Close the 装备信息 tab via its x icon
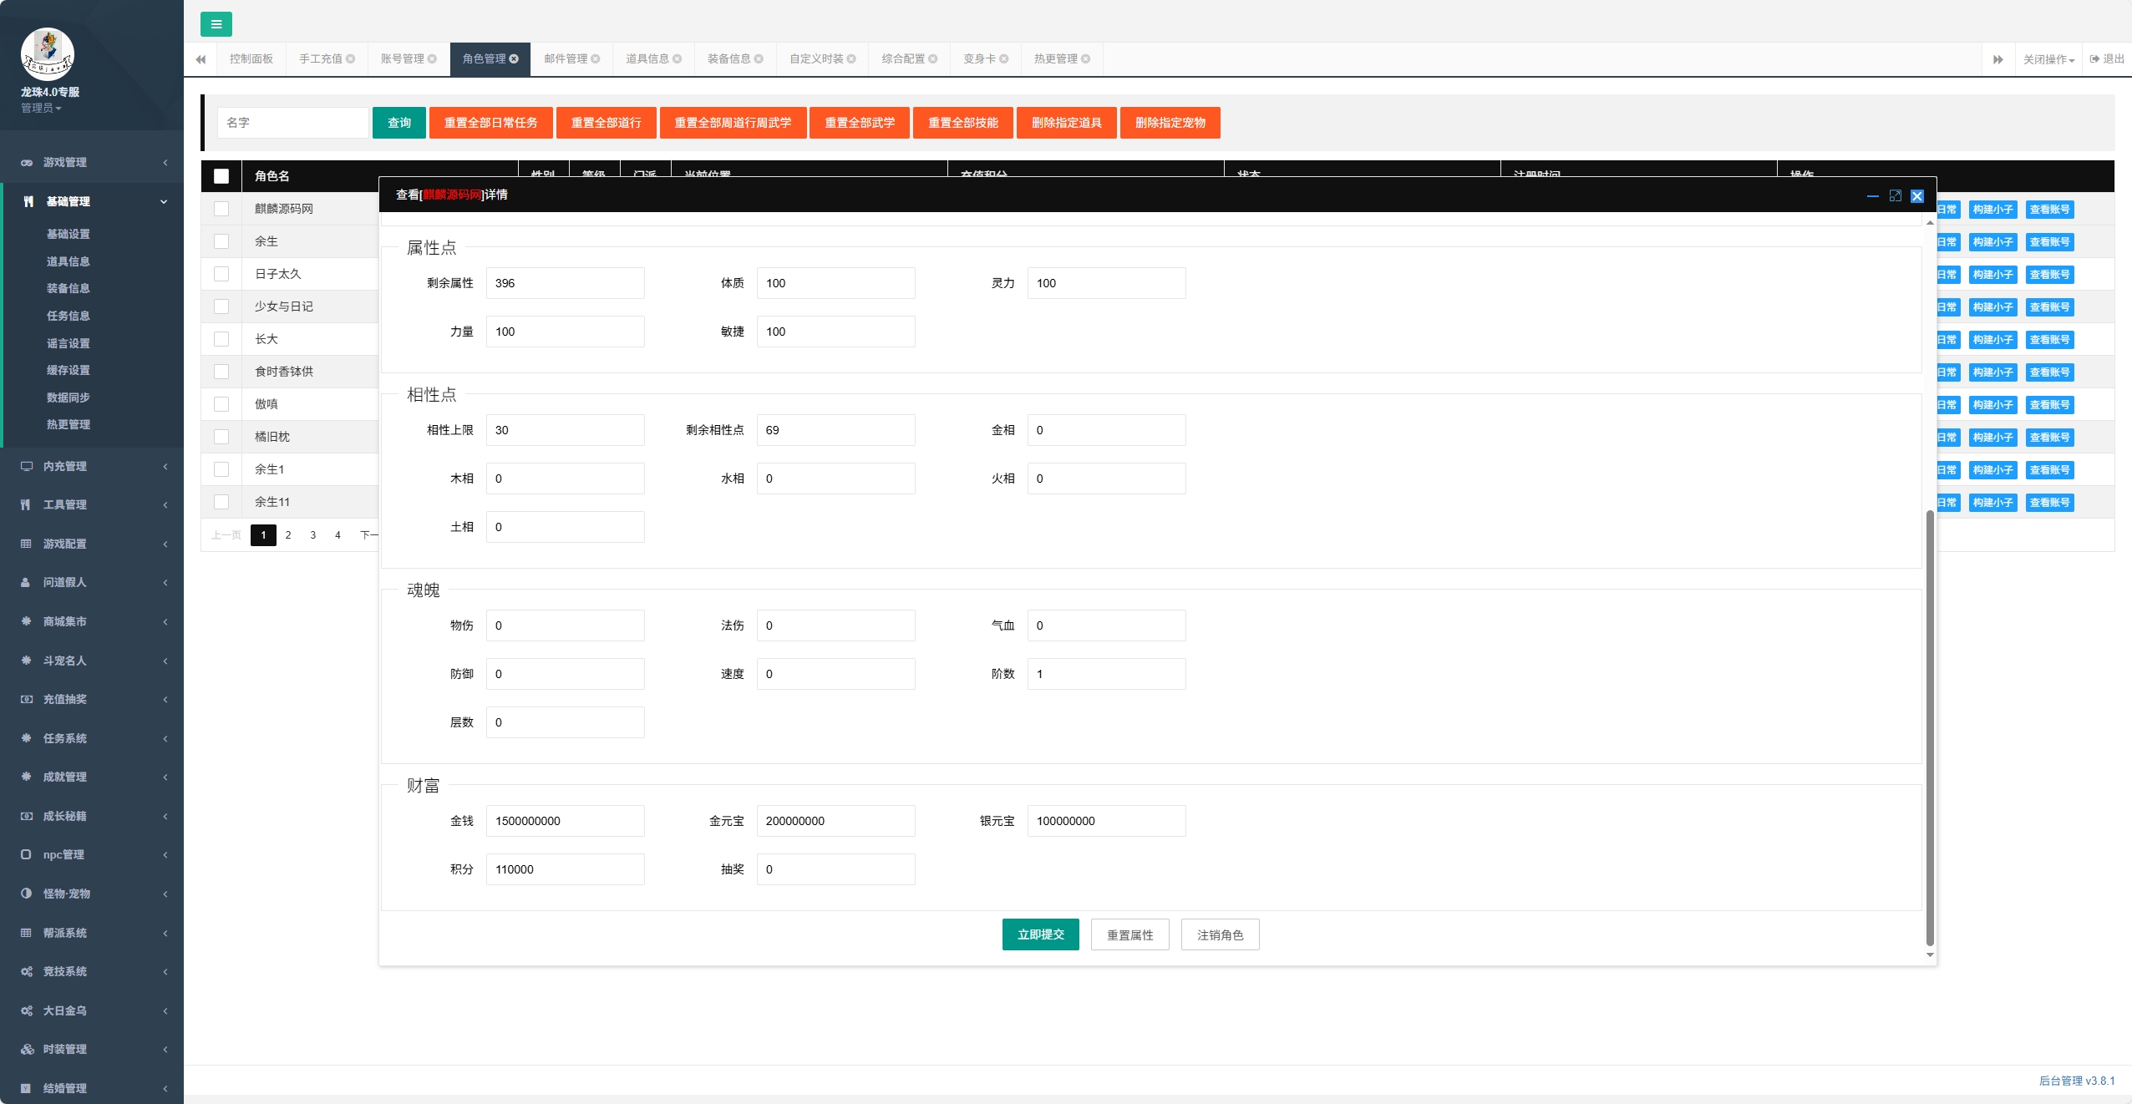This screenshot has height=1104, width=2132. point(759,59)
